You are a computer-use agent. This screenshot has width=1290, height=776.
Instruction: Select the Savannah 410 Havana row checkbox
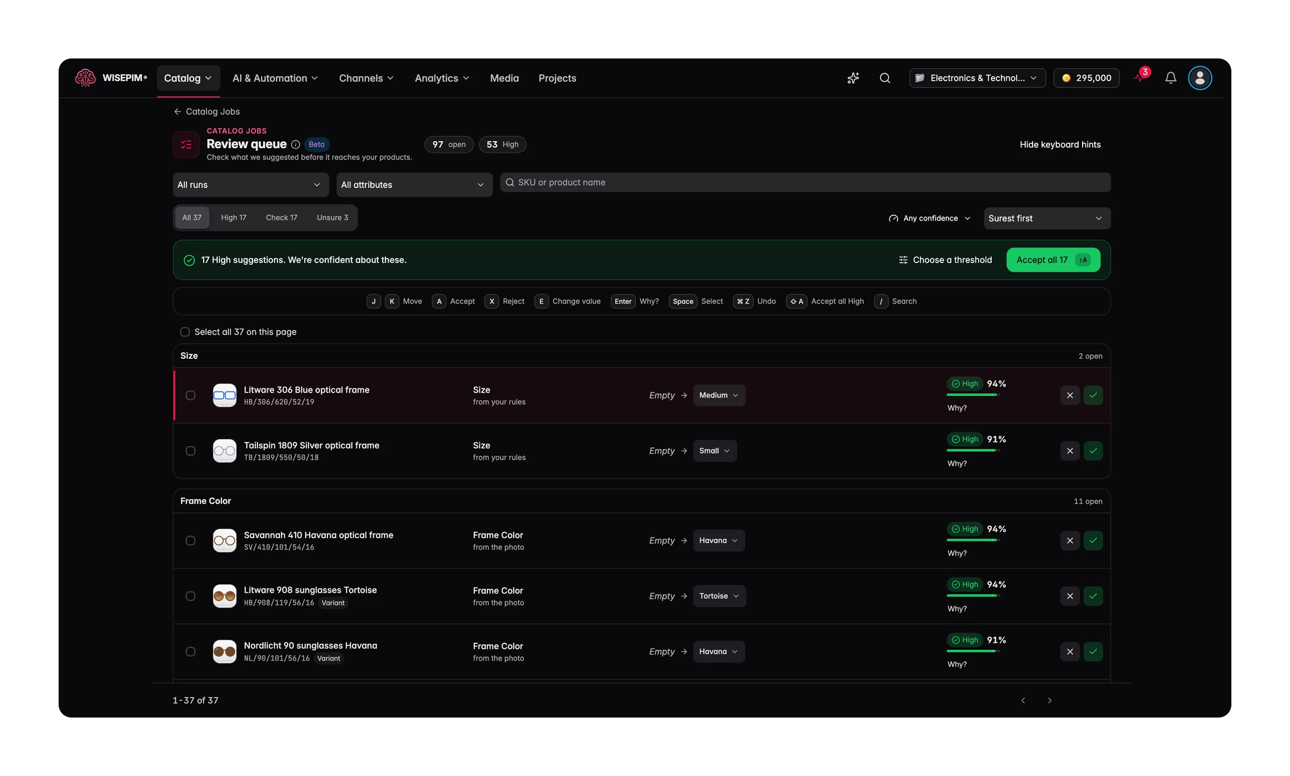pyautogui.click(x=190, y=540)
